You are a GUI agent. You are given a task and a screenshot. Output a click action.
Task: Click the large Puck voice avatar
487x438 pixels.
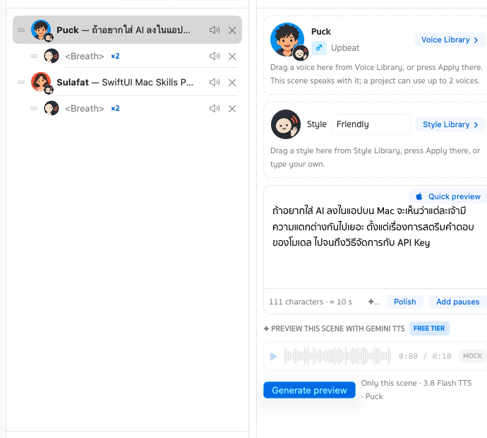288,40
